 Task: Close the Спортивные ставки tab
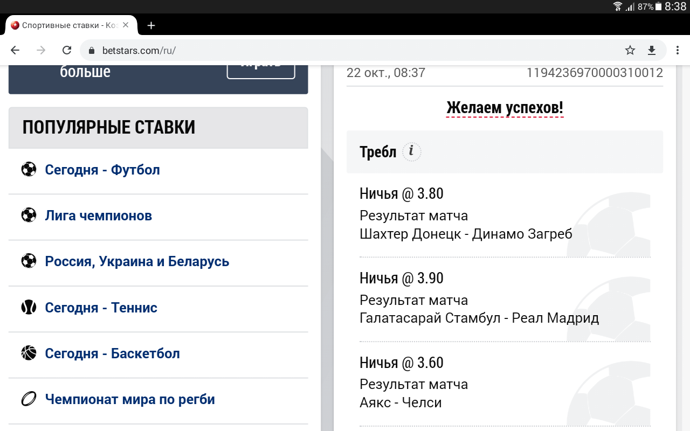click(x=126, y=25)
